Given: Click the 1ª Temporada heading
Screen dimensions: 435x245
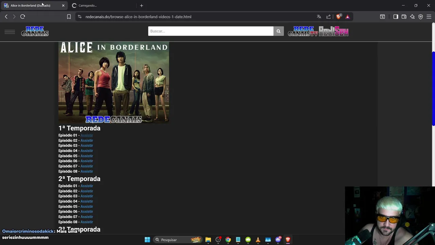Looking at the screenshot, I should coord(79,128).
